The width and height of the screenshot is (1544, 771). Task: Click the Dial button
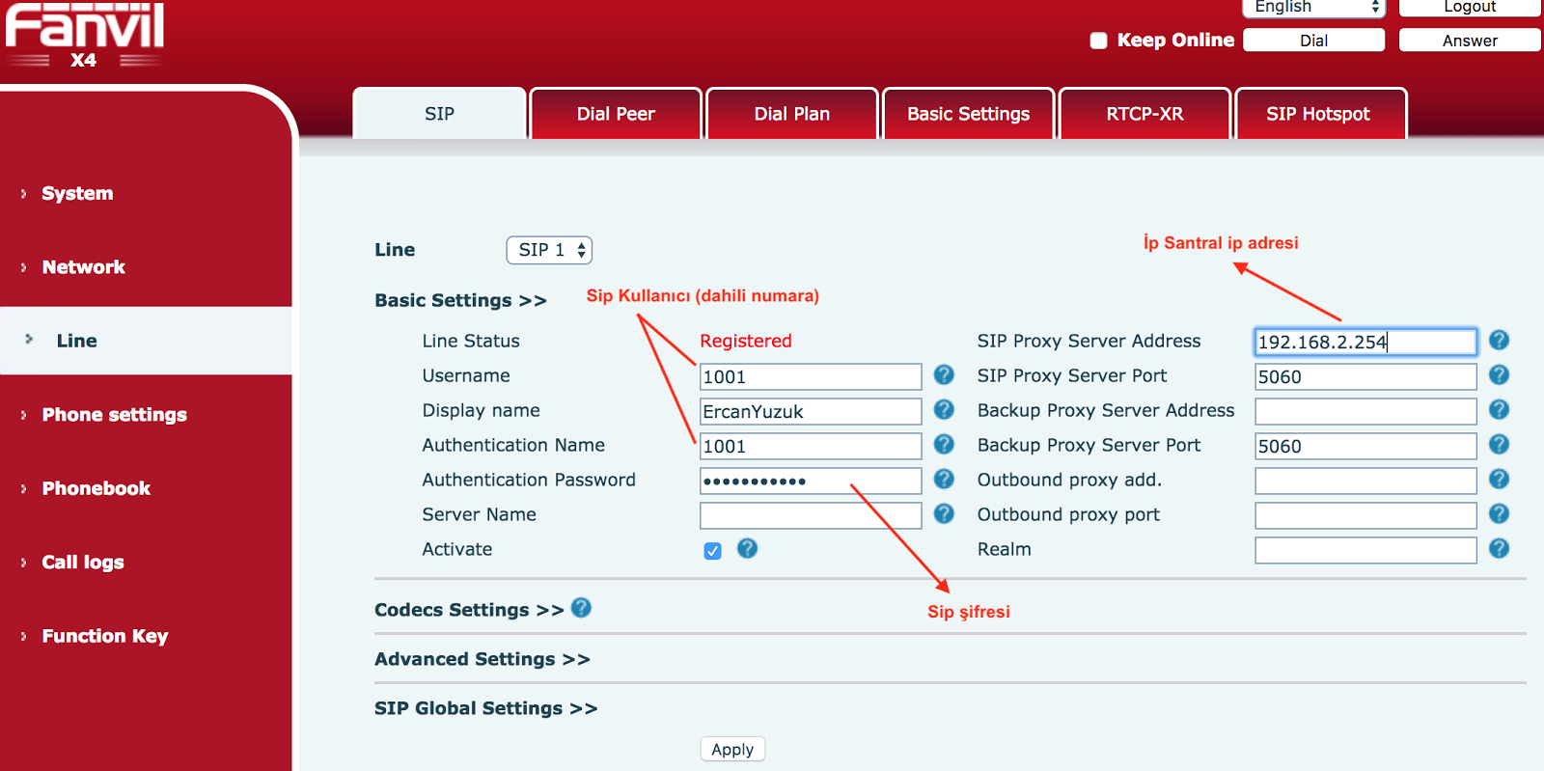coord(1313,41)
